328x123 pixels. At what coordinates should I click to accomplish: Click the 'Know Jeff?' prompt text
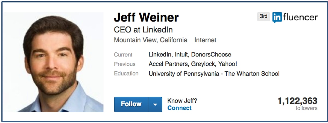(x=182, y=101)
